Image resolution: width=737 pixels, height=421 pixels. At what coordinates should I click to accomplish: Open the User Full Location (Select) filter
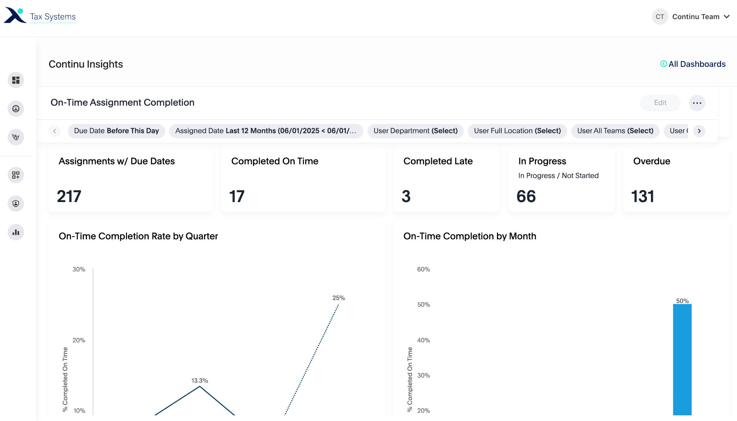pyautogui.click(x=517, y=131)
